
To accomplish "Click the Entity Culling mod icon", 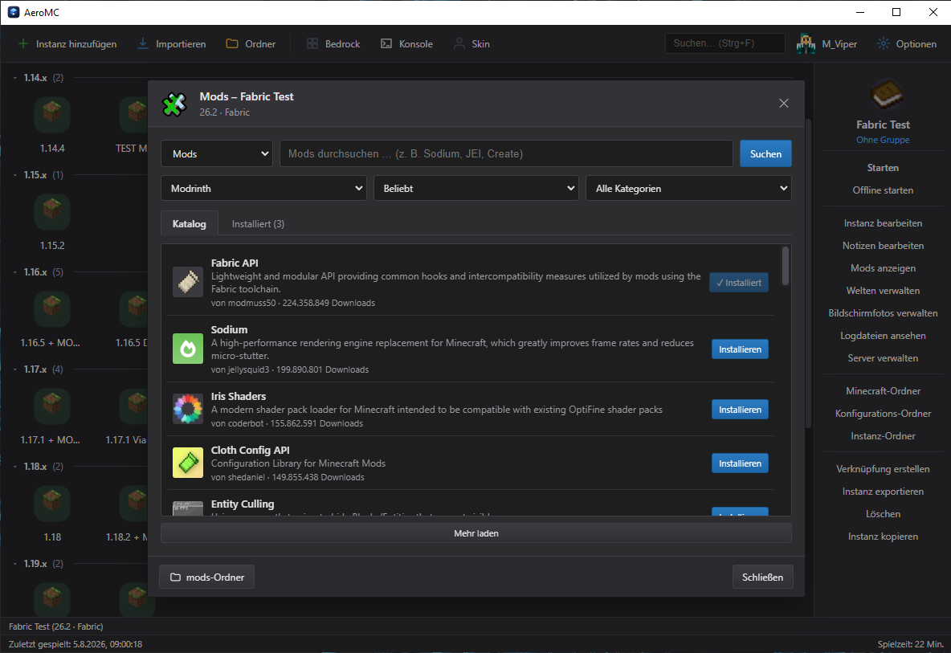I will coord(188,508).
